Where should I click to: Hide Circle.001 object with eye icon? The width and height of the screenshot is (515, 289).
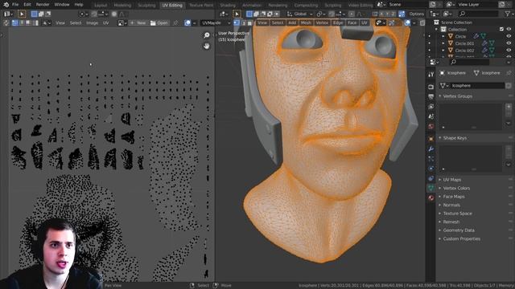click(509, 43)
